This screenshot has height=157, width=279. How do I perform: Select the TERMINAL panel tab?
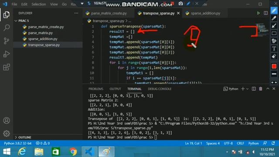point(134,89)
